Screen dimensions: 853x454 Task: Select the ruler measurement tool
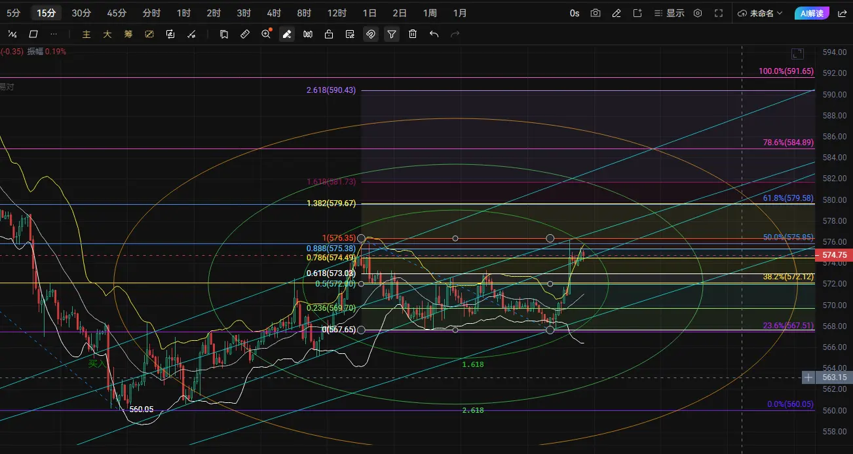245,34
